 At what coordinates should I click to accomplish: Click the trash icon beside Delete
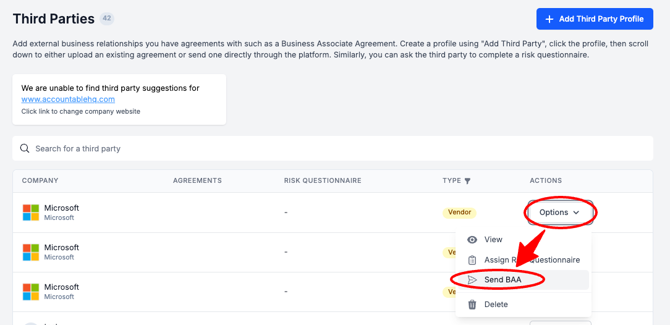(472, 305)
